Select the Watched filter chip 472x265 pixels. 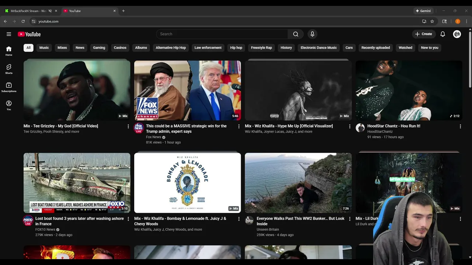406,48
